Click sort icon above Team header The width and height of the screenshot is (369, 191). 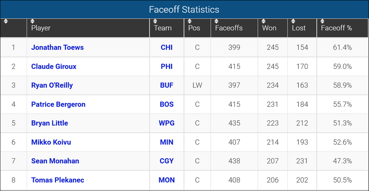[155, 21]
